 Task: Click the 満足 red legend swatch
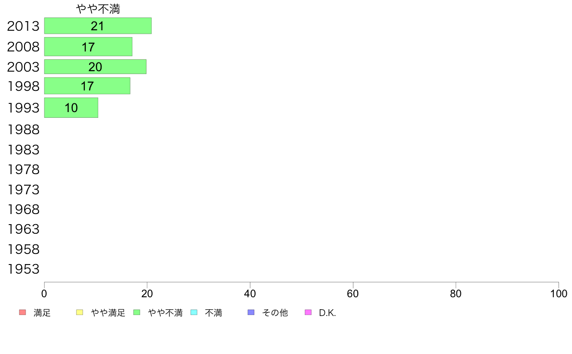23,313
